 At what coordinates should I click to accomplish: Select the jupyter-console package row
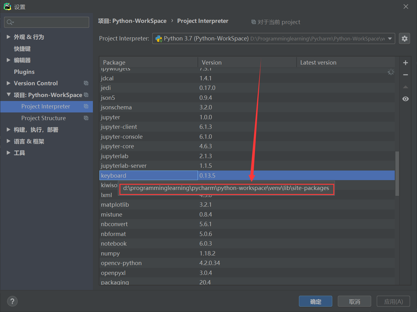(247, 137)
